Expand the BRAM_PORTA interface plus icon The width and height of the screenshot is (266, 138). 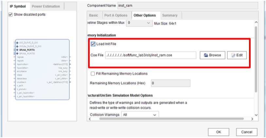tap(17, 50)
